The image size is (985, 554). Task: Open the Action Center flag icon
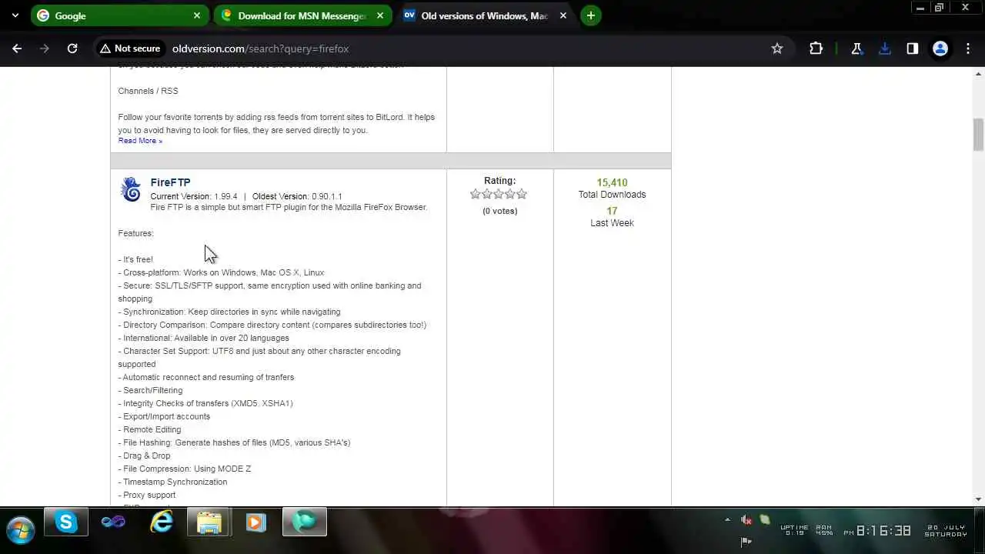point(746,541)
